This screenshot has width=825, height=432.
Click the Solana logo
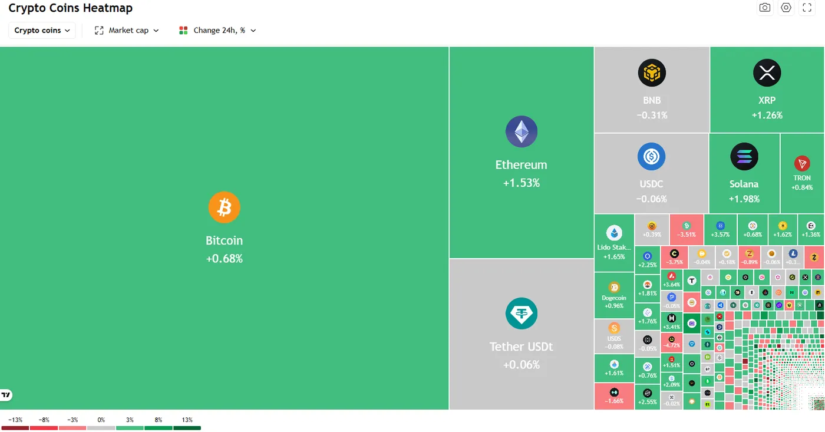click(744, 157)
